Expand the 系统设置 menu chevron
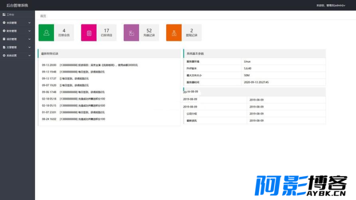The width and height of the screenshot is (356, 200). [x=29, y=56]
